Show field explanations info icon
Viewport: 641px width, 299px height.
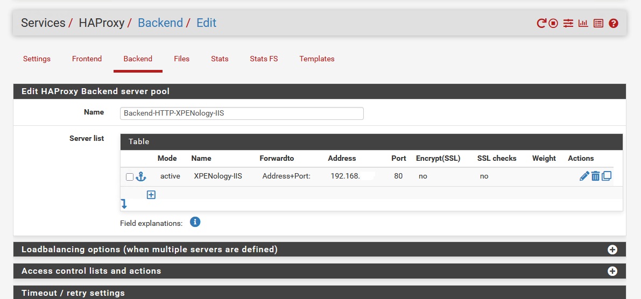[x=195, y=222]
